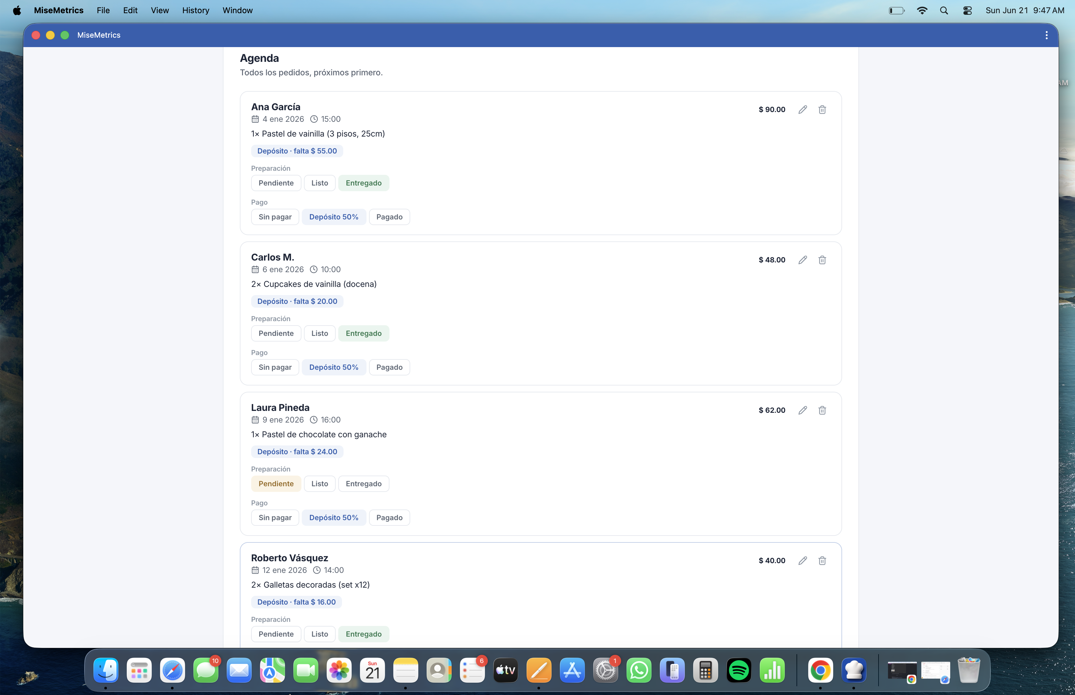Viewport: 1075px width, 695px height.
Task: Delete Carlos M.'s order with trash icon
Action: coord(822,260)
